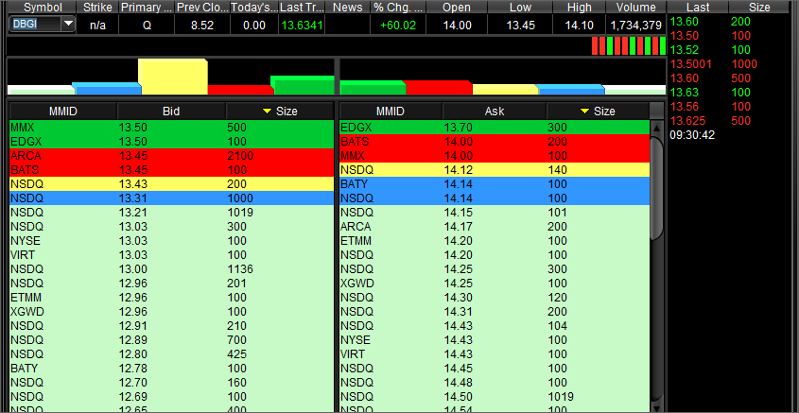Click the Prev Close column header
Screen dimensions: 799x413
point(201,8)
